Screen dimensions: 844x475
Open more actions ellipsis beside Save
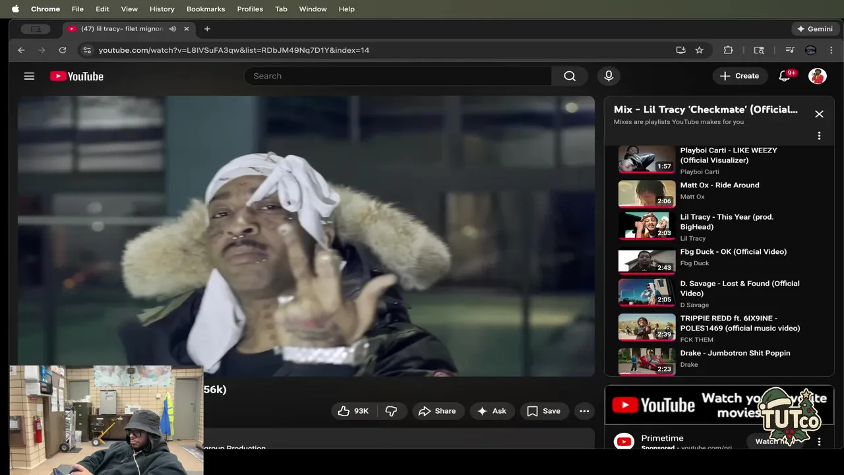click(584, 411)
